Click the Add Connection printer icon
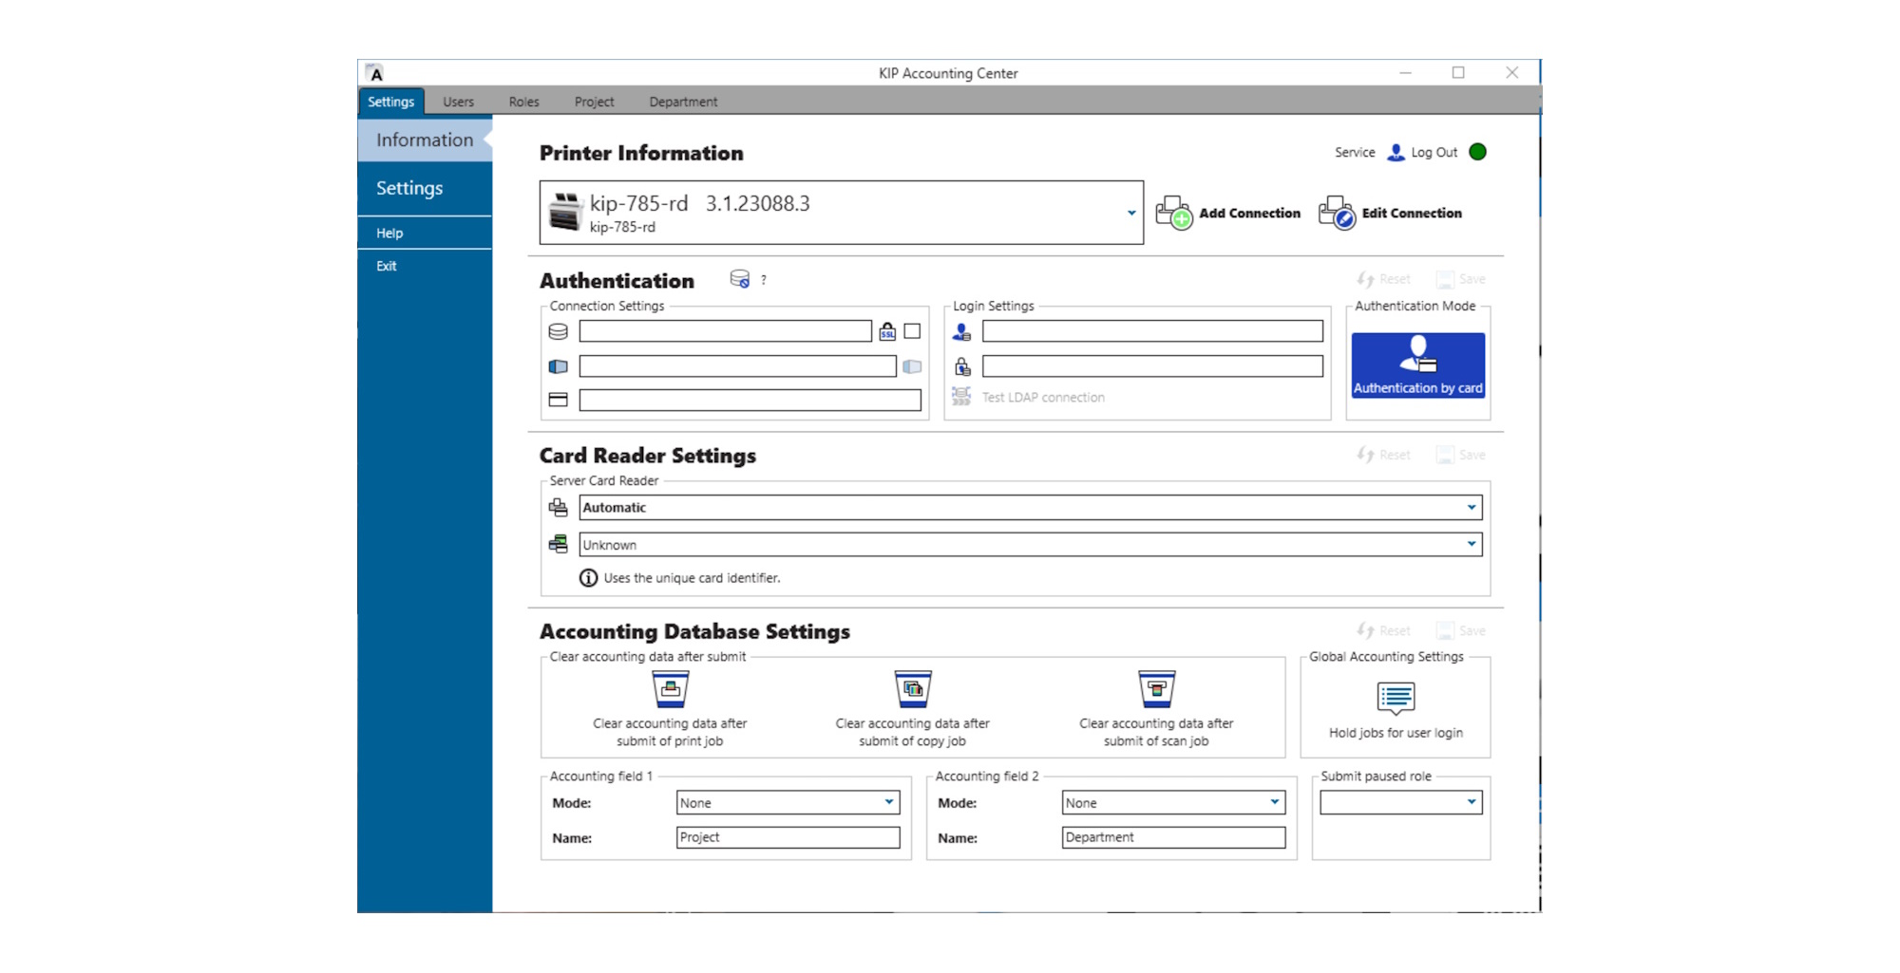 coord(1173,213)
